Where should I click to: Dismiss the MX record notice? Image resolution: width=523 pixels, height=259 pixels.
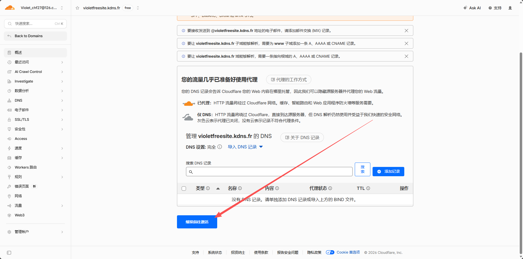point(406,31)
